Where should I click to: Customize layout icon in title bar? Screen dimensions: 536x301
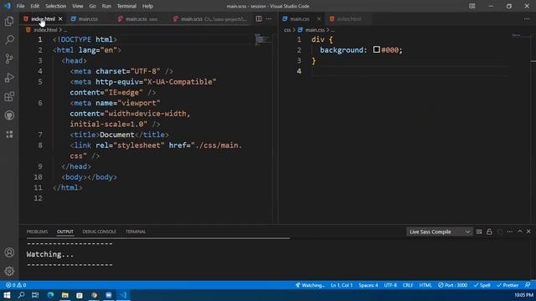click(472, 6)
